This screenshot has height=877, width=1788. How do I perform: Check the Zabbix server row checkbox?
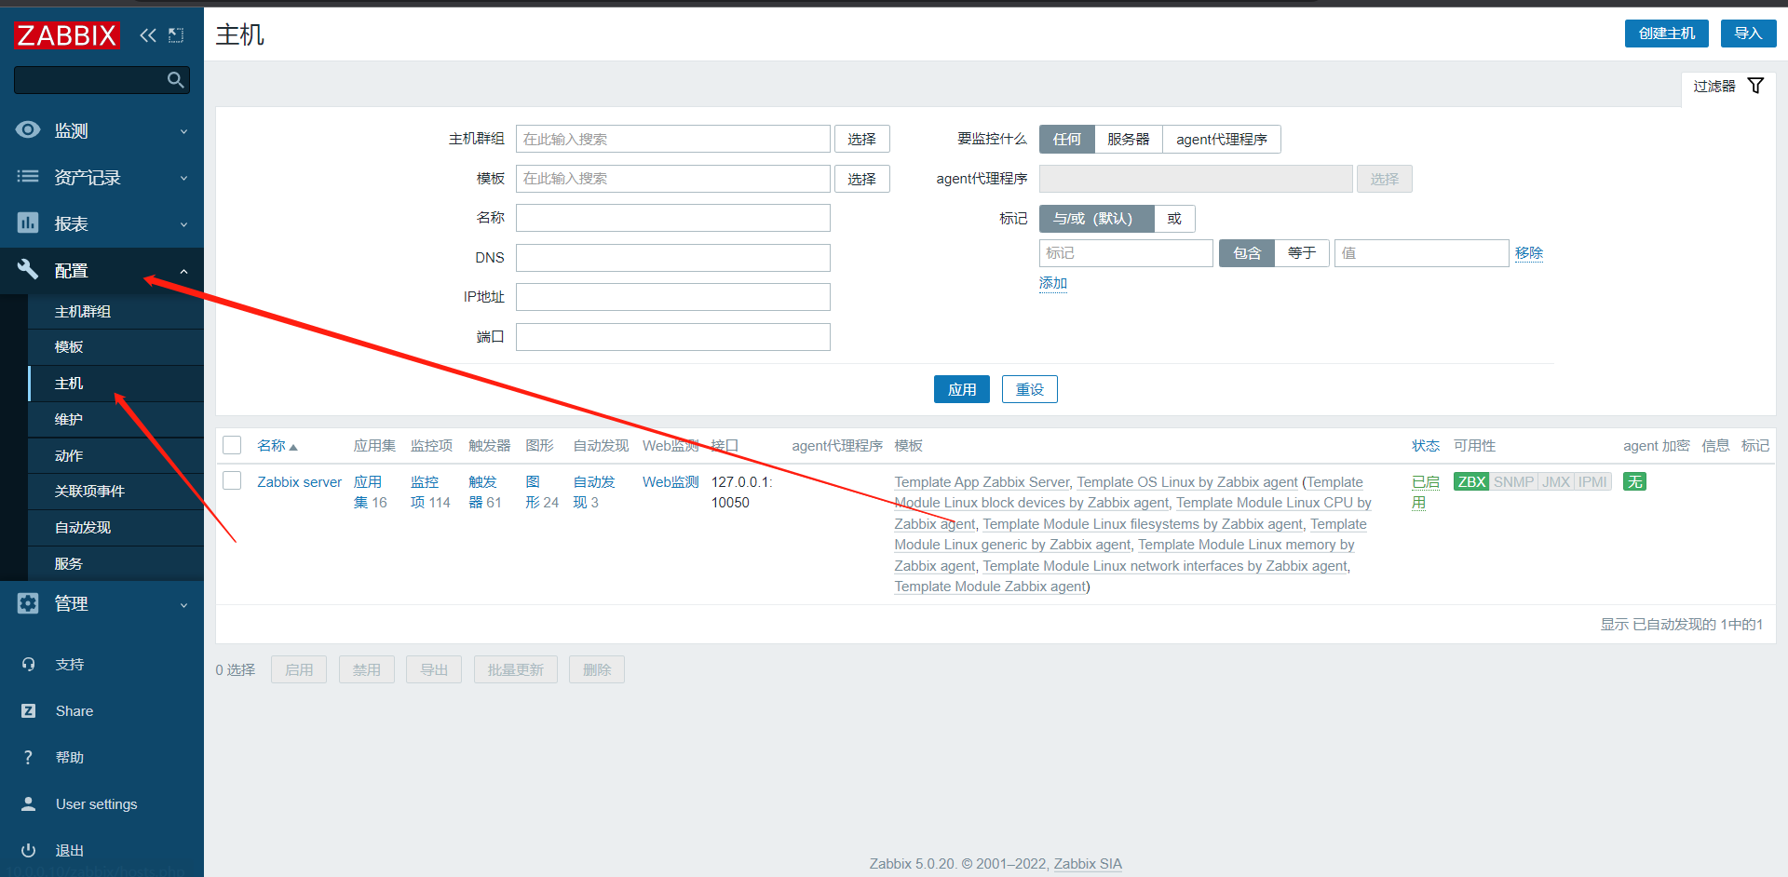coord(232,481)
